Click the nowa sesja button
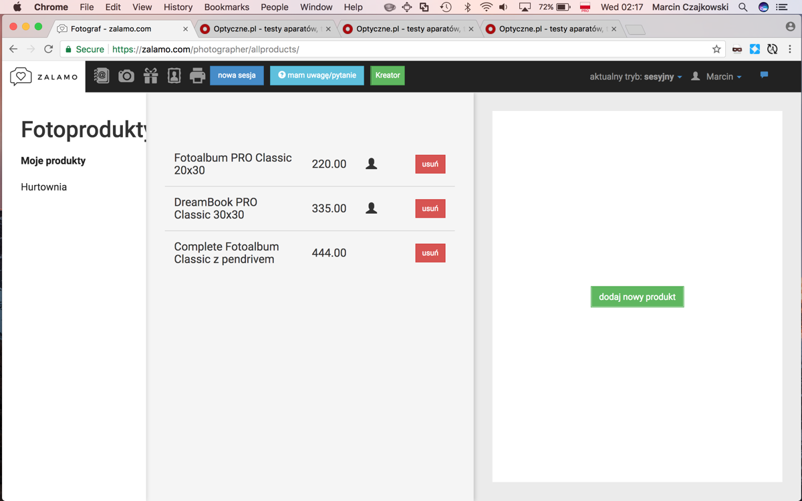This screenshot has height=501, width=802. click(237, 75)
